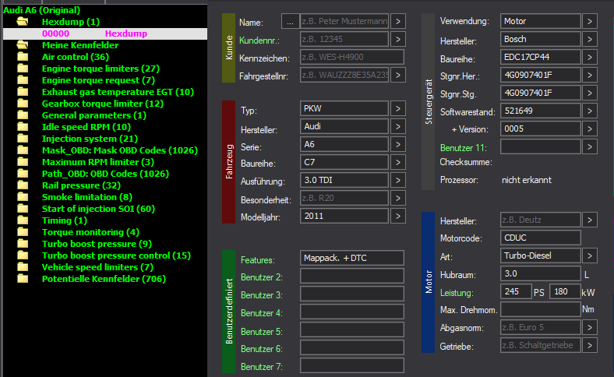Open the dropdown arrow for Serie A6

(x=398, y=144)
